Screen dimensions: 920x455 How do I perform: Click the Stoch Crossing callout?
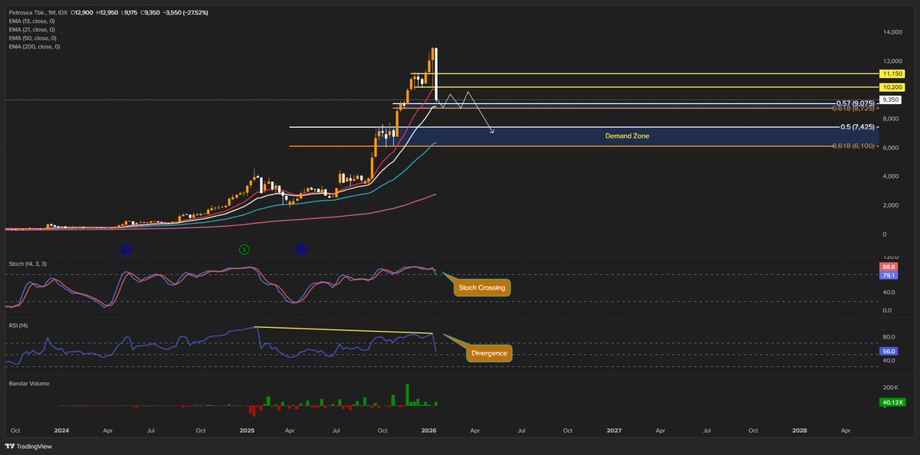coord(483,287)
